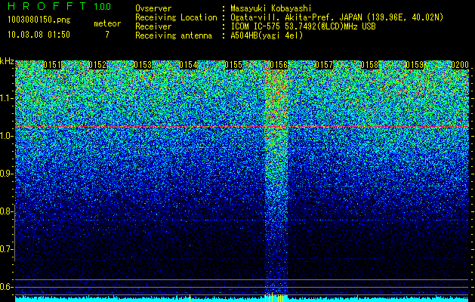
Task: Click the 0154 time marker label
Action: click(x=188, y=65)
